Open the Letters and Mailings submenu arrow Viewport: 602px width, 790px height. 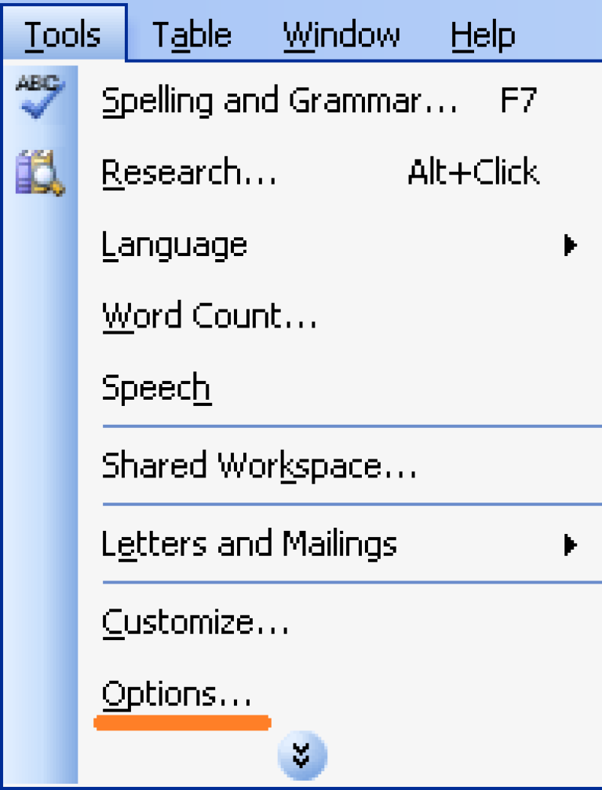571,545
